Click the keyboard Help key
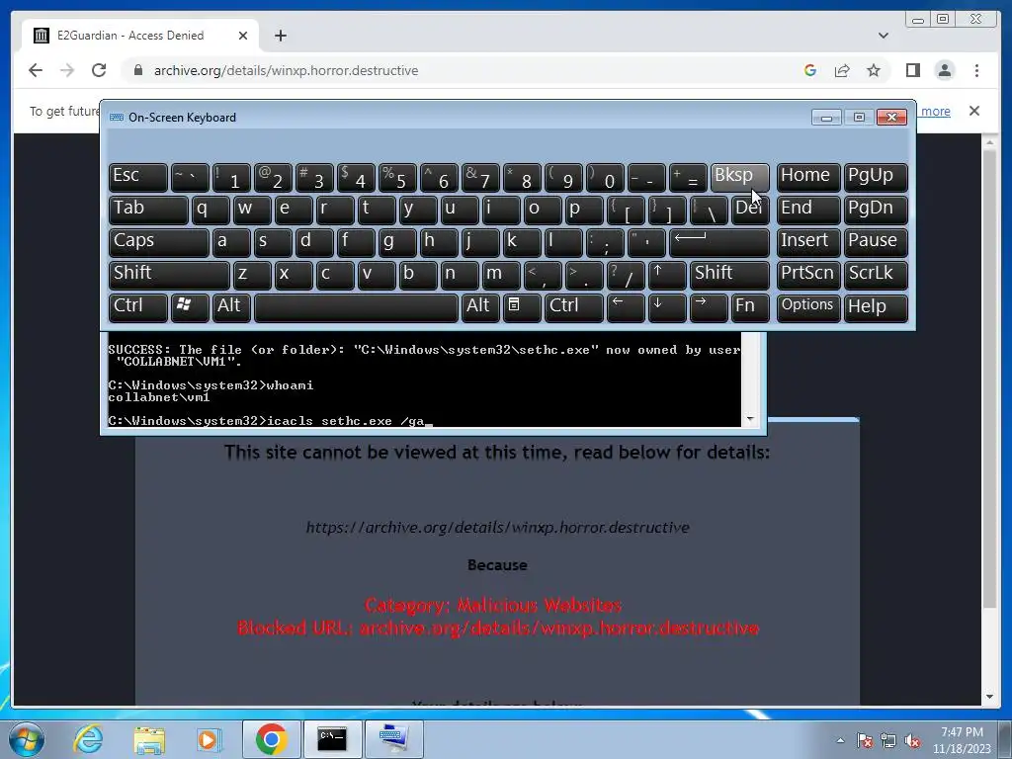 pos(876,306)
